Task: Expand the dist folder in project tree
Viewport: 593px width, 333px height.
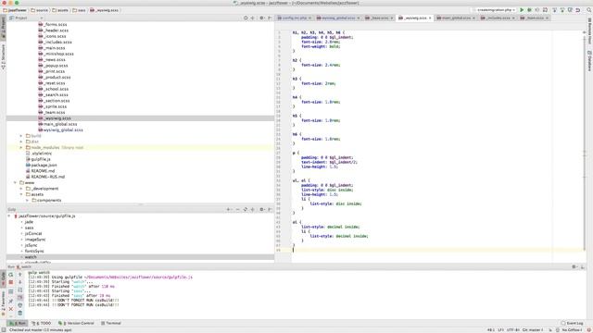Action: 21,142
